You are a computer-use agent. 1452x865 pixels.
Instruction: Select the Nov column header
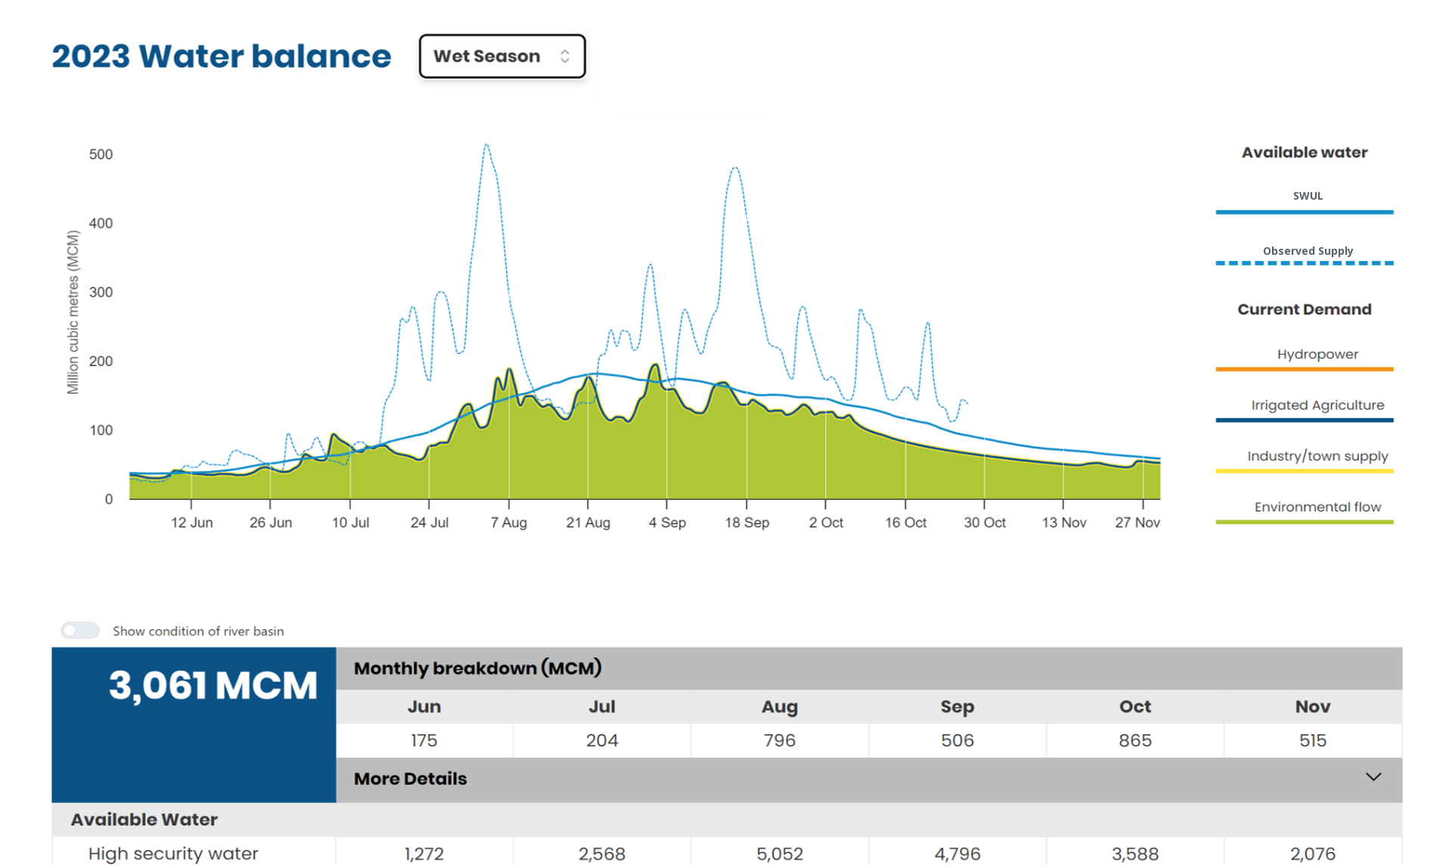coord(1313,706)
